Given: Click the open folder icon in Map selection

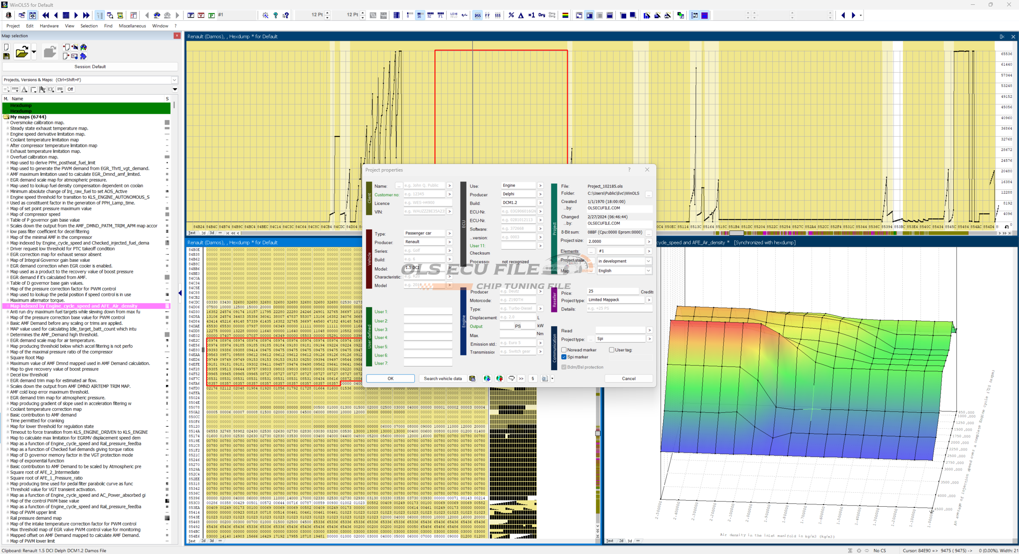Looking at the screenshot, I should click(x=22, y=52).
